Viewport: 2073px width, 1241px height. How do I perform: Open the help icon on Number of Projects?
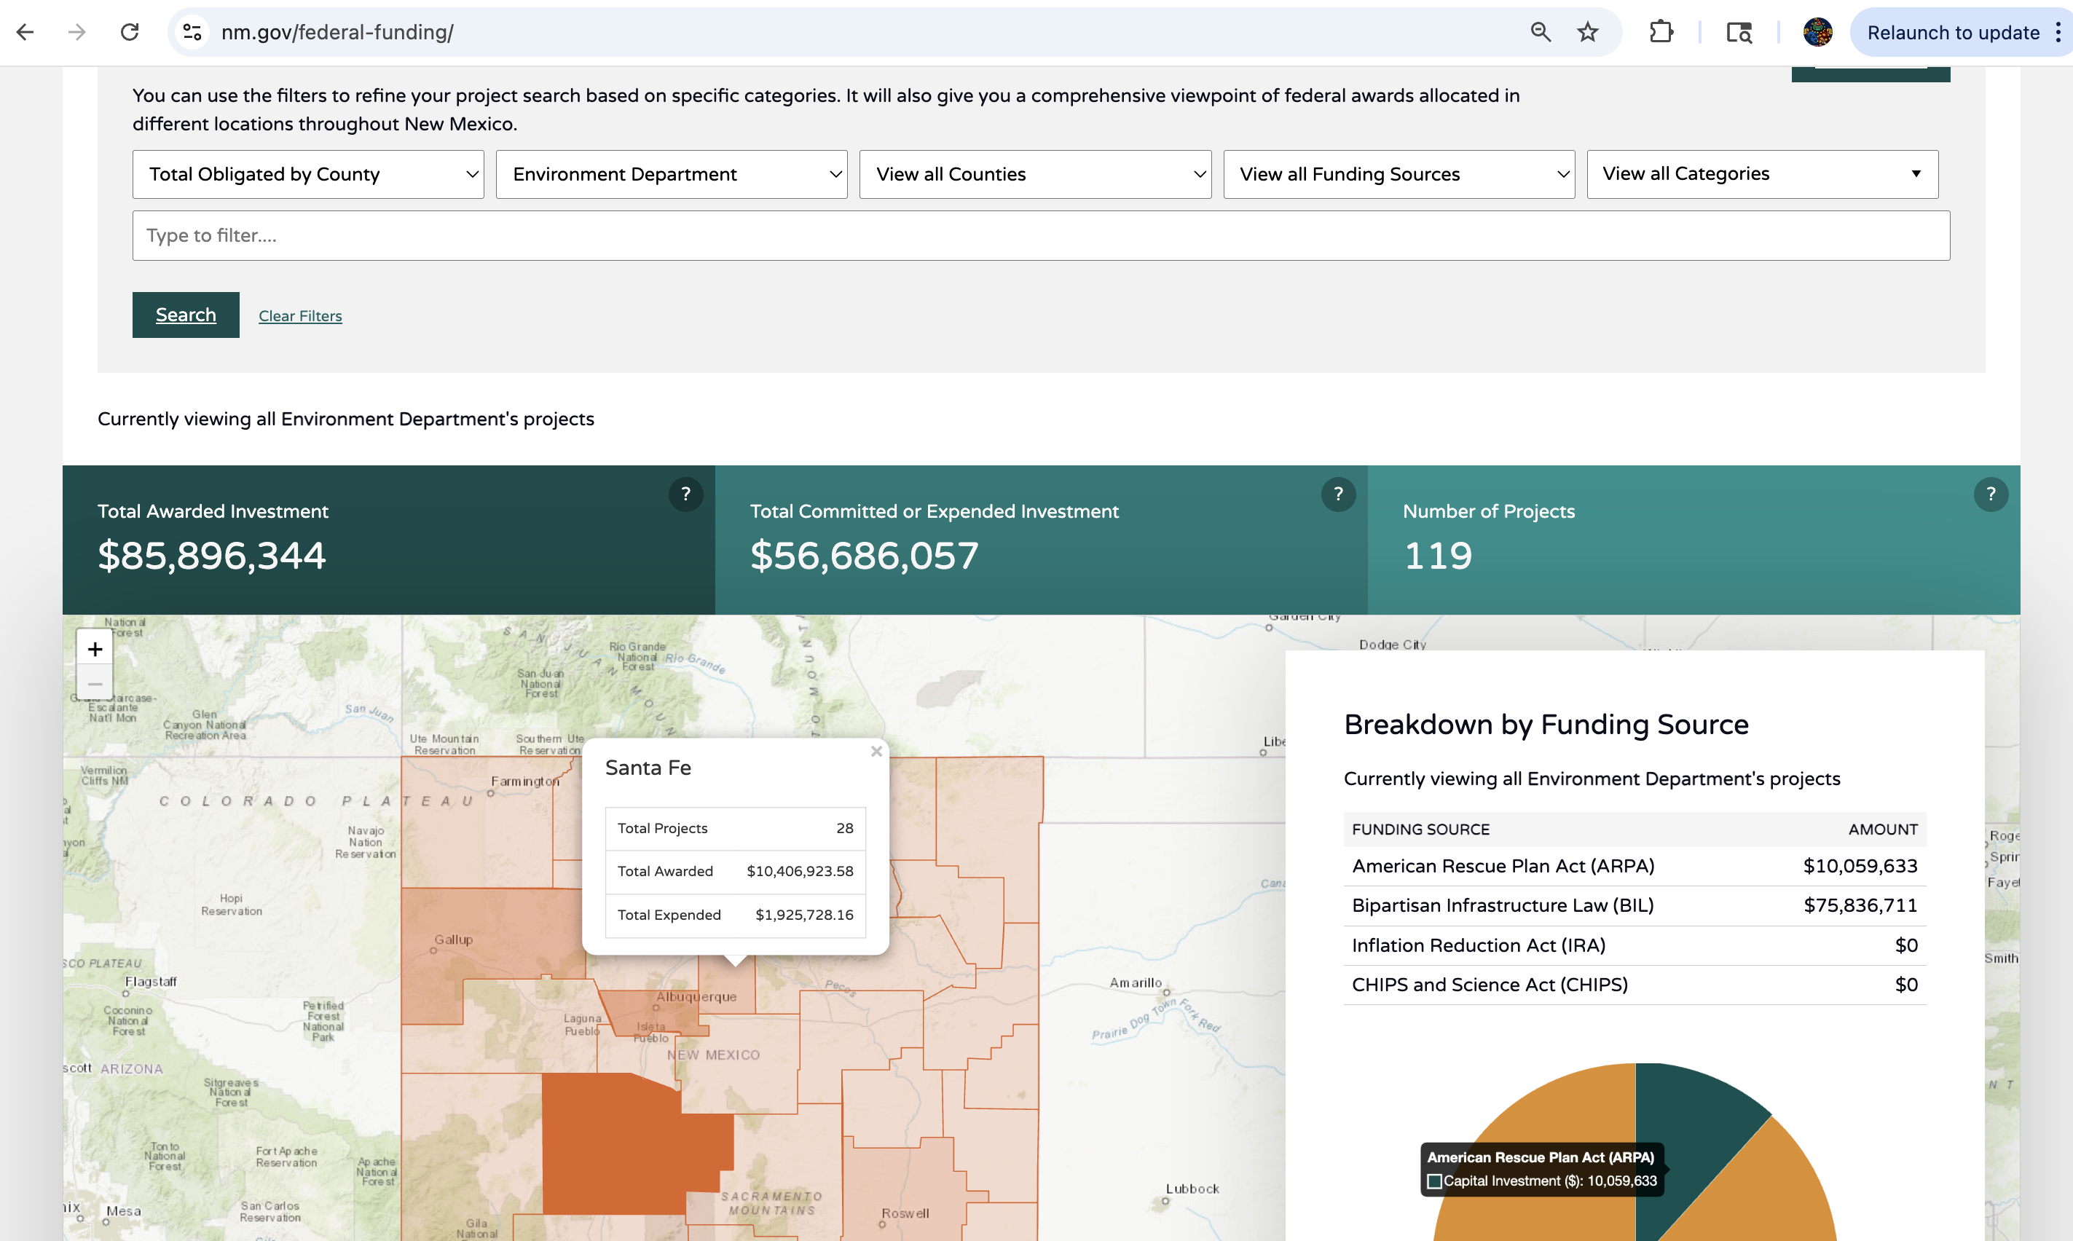coord(1990,495)
